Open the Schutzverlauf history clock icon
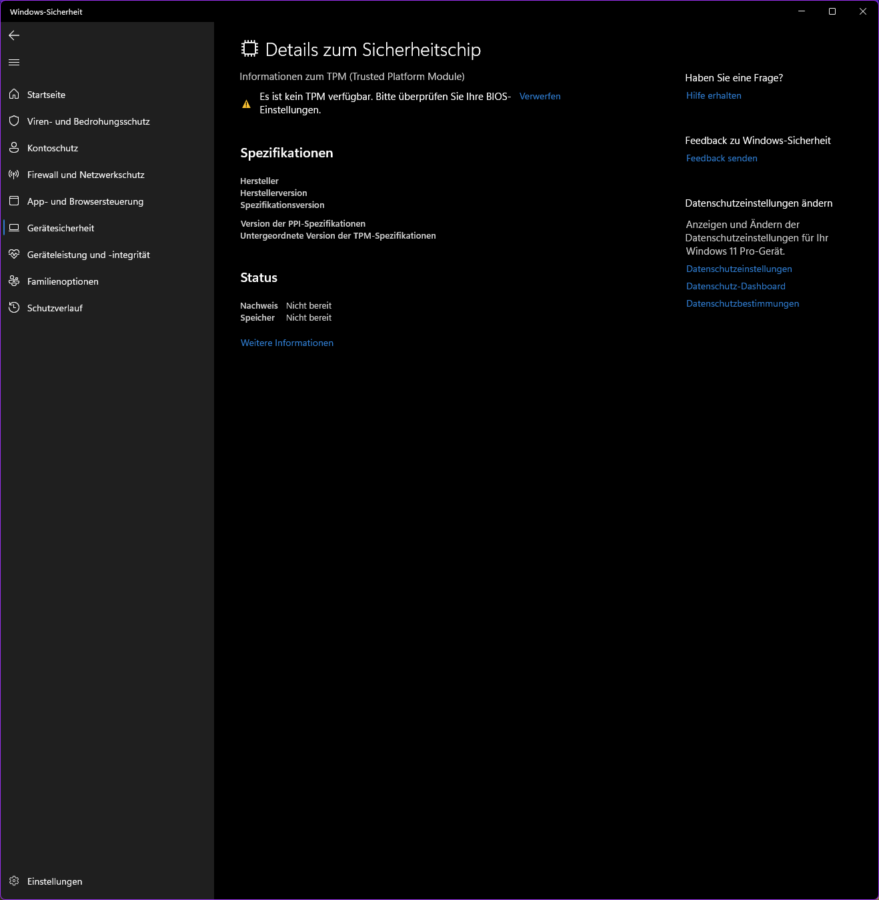This screenshot has height=900, width=879. coord(14,307)
